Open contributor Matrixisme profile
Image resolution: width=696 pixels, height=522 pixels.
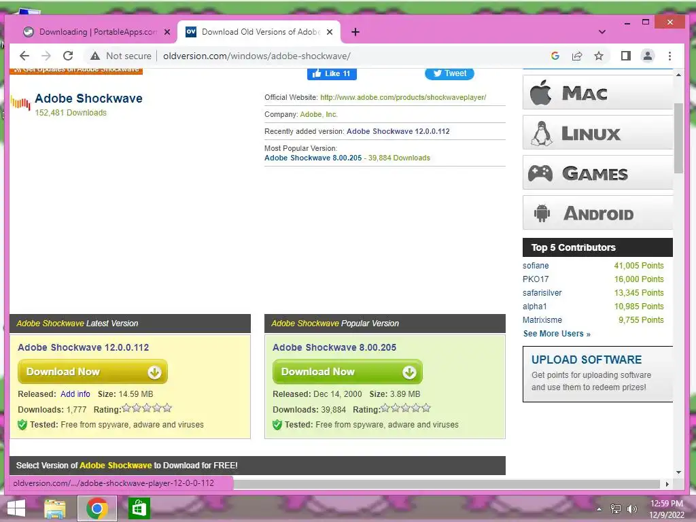[x=542, y=320]
